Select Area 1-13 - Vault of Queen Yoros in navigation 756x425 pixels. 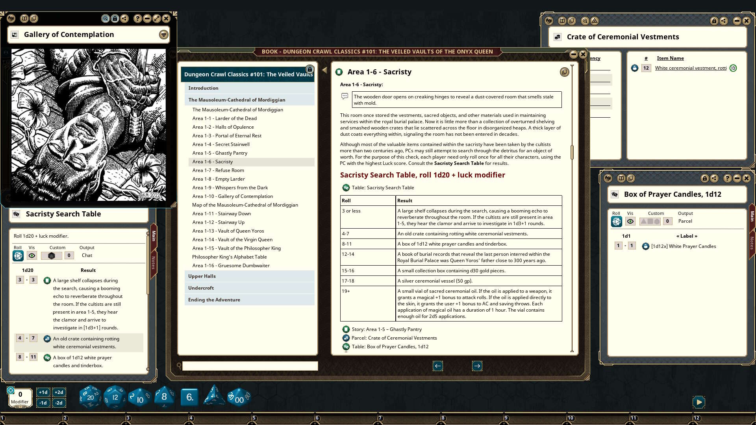coord(228,231)
